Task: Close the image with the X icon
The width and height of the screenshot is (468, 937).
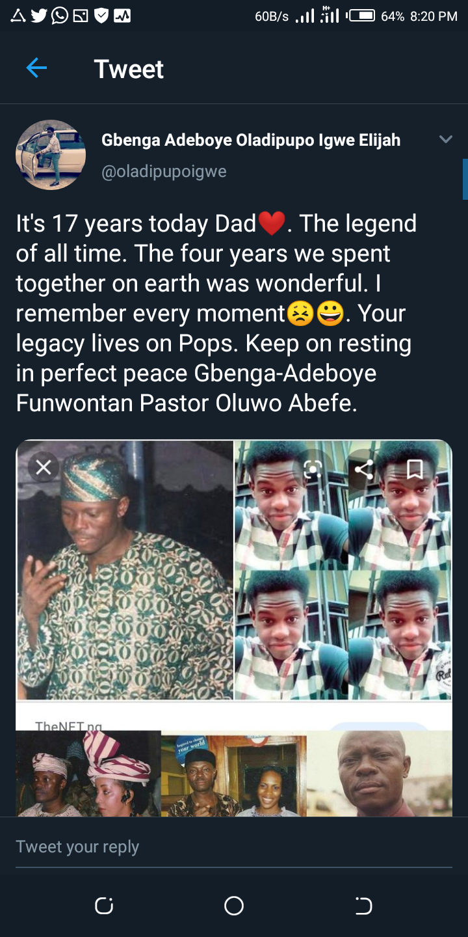Action: pos(44,467)
